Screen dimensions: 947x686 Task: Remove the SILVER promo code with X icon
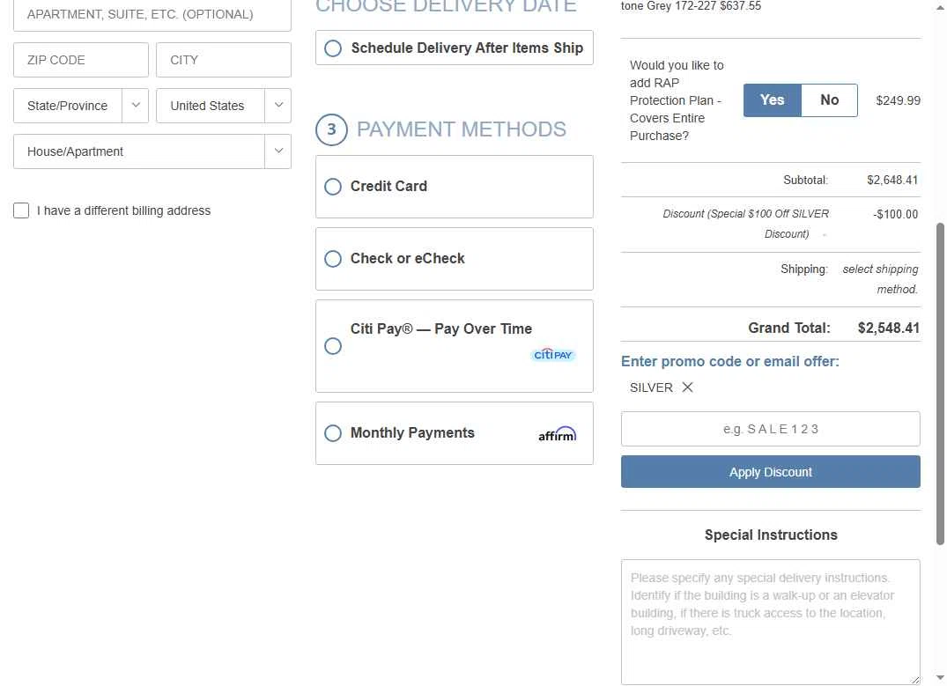point(687,387)
